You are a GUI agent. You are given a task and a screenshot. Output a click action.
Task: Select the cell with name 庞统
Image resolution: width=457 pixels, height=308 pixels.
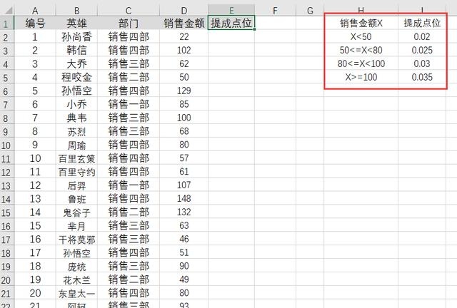76,267
